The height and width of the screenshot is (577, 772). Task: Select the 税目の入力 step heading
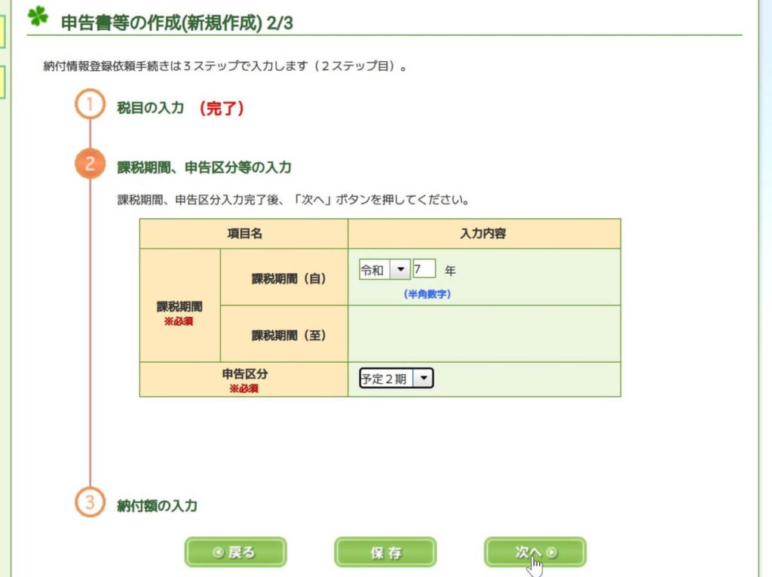coord(151,108)
